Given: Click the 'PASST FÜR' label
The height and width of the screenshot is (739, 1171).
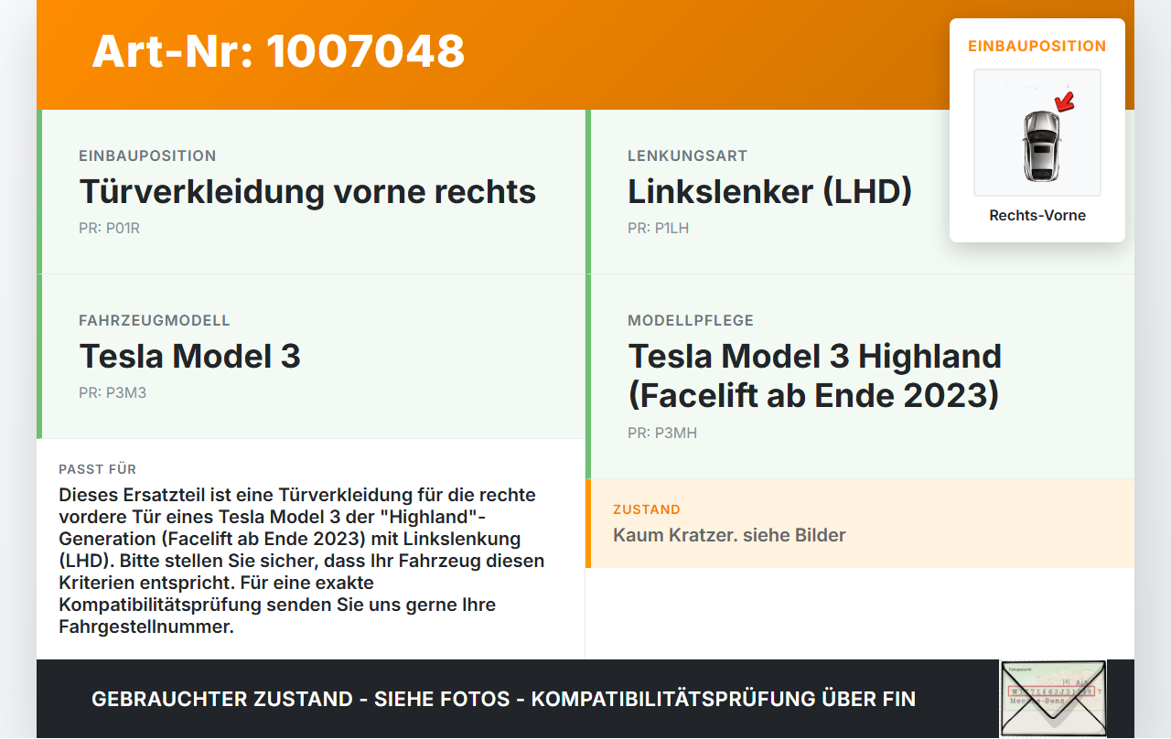Looking at the screenshot, I should tap(97, 469).
